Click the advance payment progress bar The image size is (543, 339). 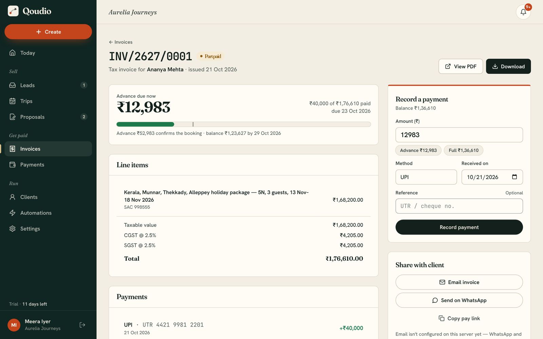[243, 124]
